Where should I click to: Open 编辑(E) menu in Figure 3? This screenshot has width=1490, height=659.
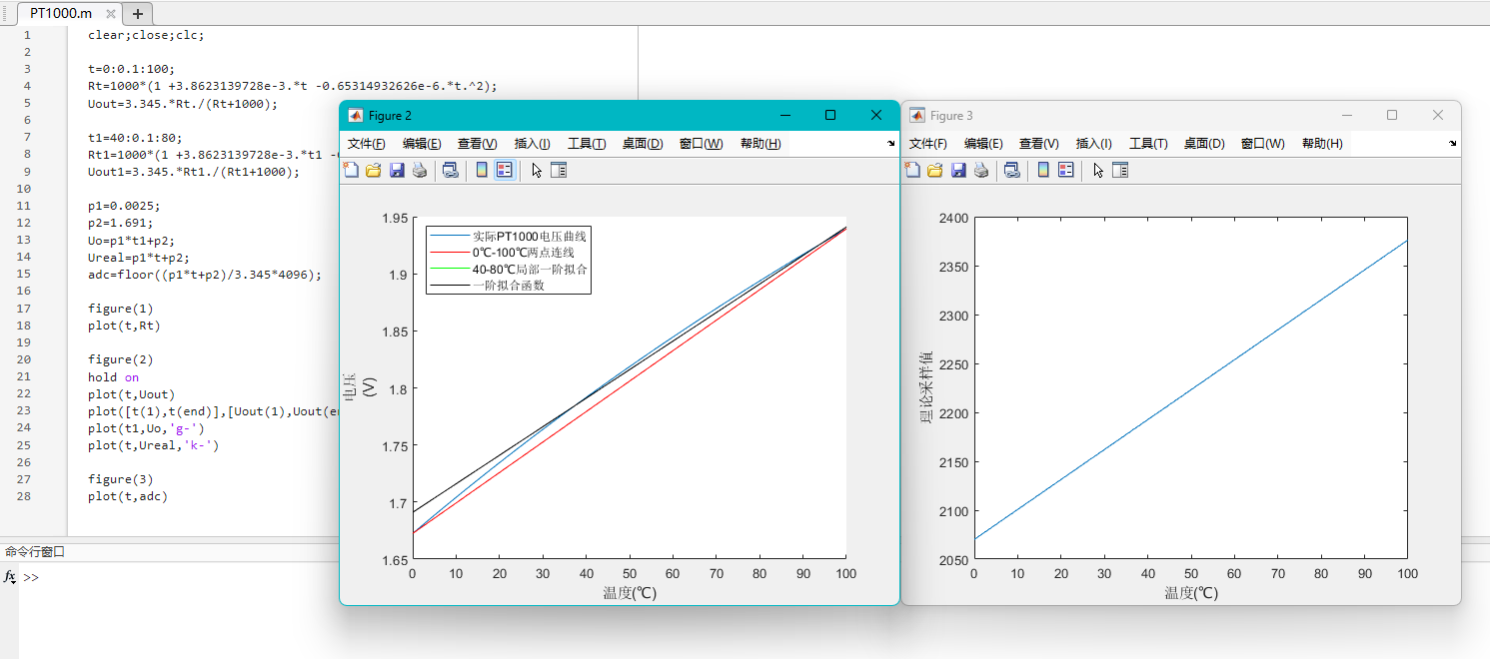point(983,144)
